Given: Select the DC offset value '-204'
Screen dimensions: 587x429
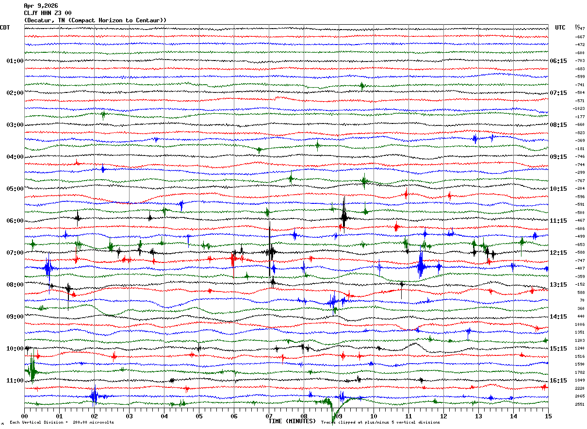Looking at the screenshot, I should click(580, 189).
